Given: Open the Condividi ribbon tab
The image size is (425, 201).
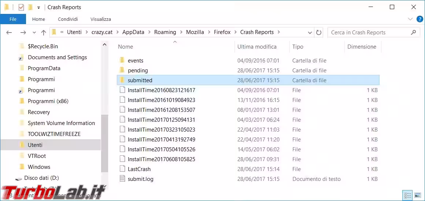Looking at the screenshot, I should tap(68, 19).
